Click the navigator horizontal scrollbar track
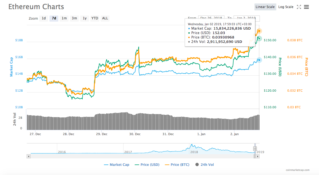The image size is (319, 175). 142,156
